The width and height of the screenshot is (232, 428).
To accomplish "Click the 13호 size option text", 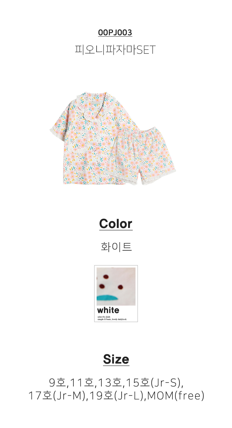I will pos(110,383).
